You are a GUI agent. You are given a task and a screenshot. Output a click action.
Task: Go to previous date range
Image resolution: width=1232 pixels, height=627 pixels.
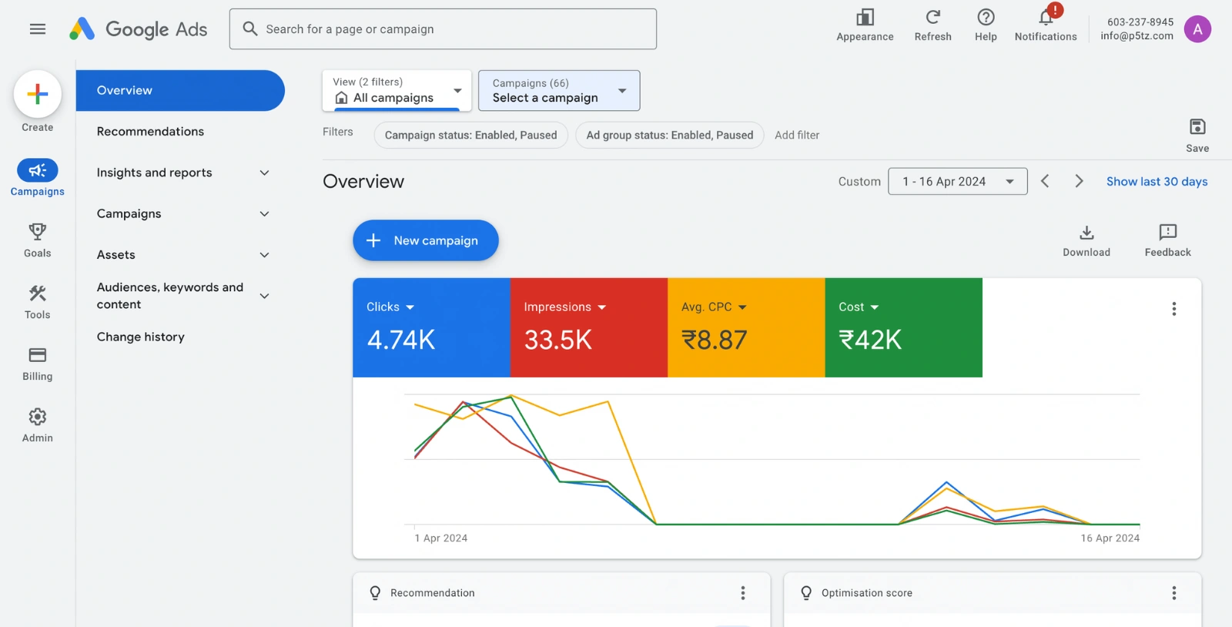point(1045,181)
